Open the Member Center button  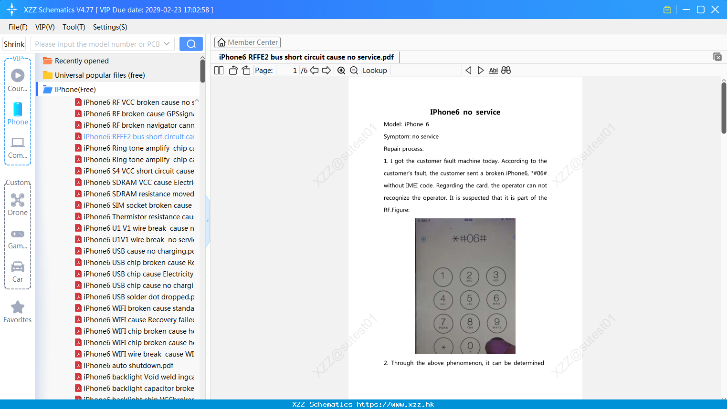pyautogui.click(x=247, y=42)
